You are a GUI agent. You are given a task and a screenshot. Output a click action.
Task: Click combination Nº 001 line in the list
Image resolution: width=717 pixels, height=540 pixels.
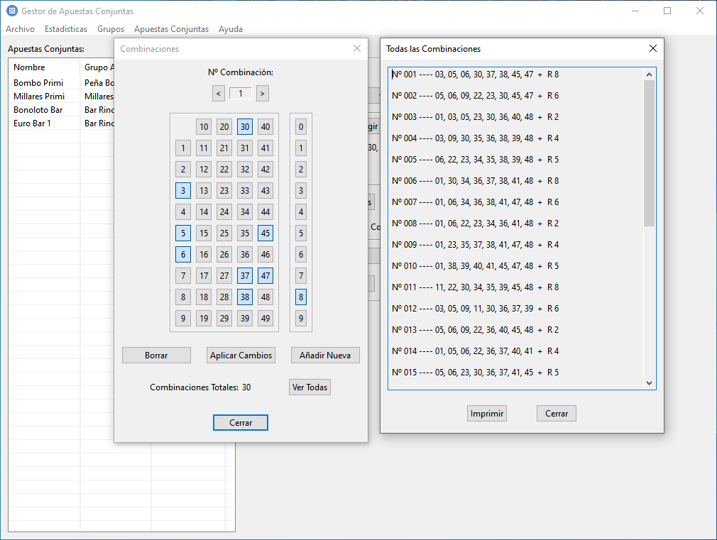(x=475, y=75)
